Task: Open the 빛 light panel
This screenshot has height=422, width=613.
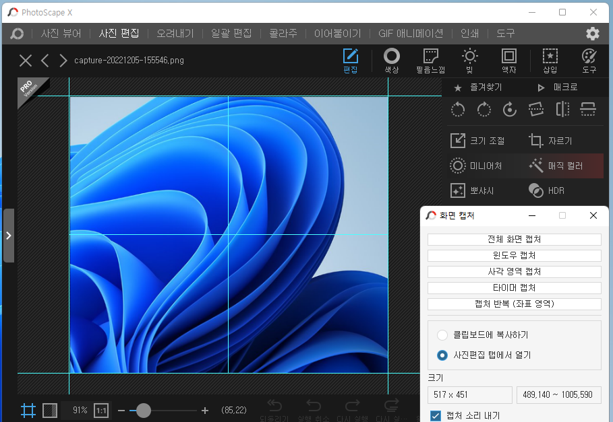Action: 469,61
